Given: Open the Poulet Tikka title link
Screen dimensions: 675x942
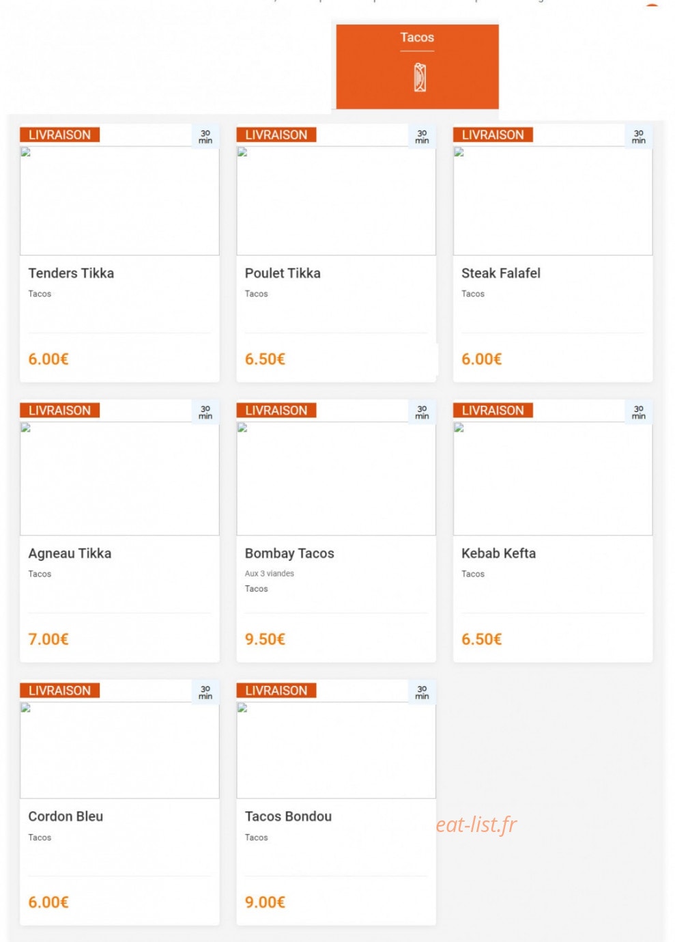Looking at the screenshot, I should [283, 273].
